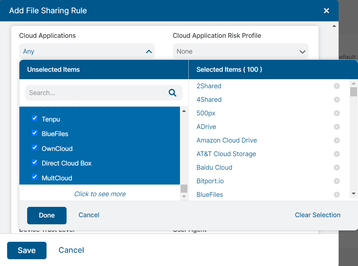This screenshot has width=358, height=266.
Task: Expand more items with Click to see more
Action: (x=99, y=194)
